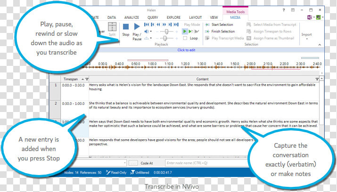Open the EXPLORE ribbon tab
The image size is (337, 192).
coord(173,17)
